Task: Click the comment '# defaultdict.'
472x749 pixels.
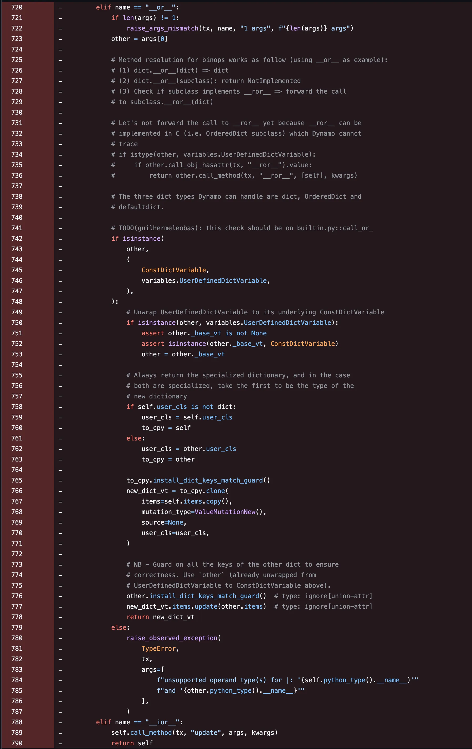Action: pyautogui.click(x=137, y=207)
